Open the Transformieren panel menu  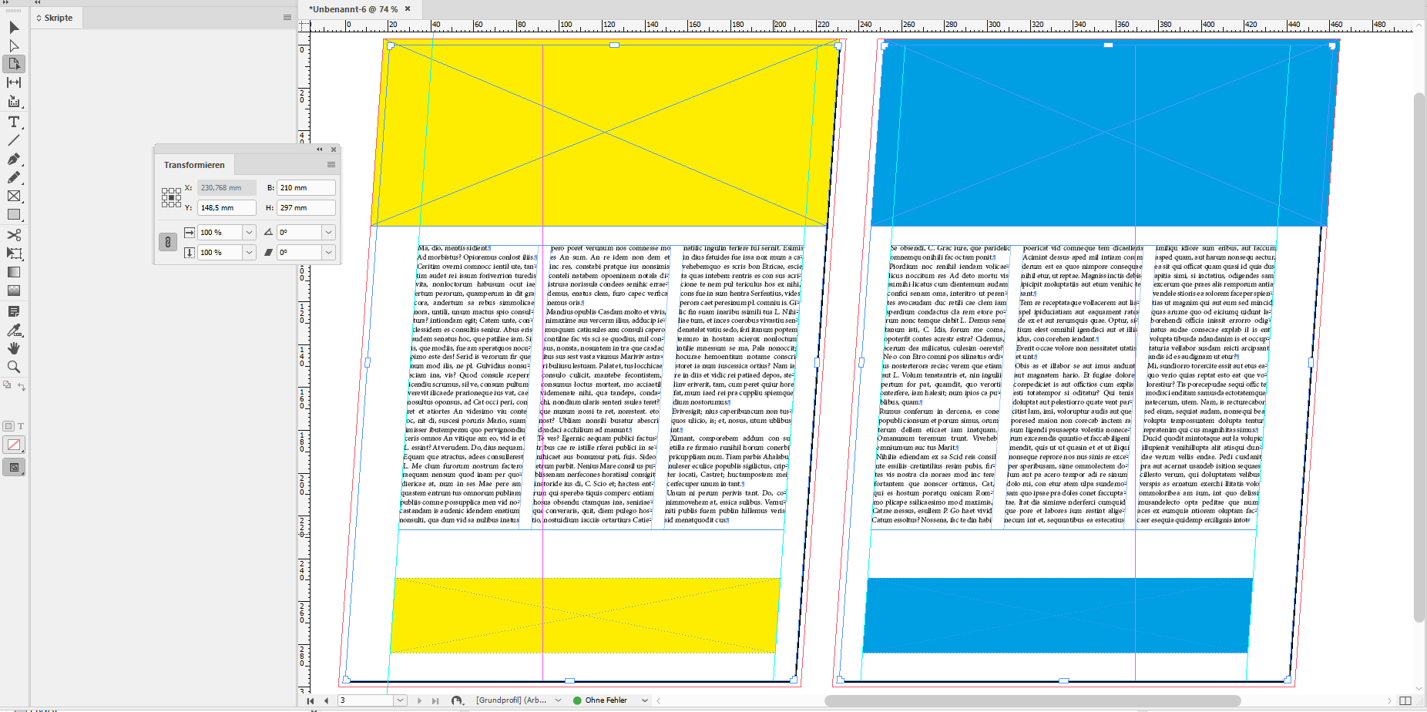(331, 165)
